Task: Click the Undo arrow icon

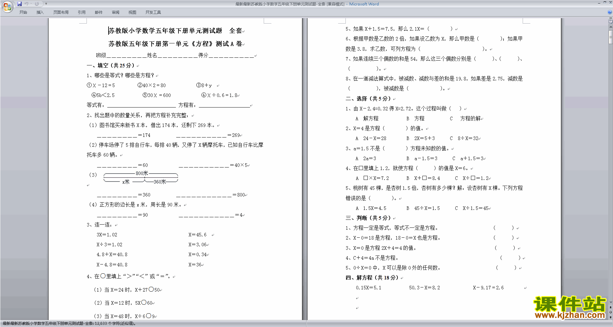Action: (26, 4)
